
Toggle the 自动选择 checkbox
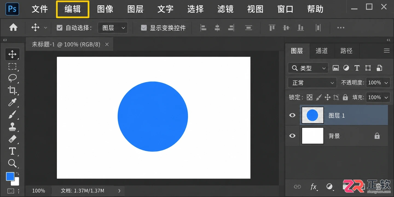tap(59, 28)
